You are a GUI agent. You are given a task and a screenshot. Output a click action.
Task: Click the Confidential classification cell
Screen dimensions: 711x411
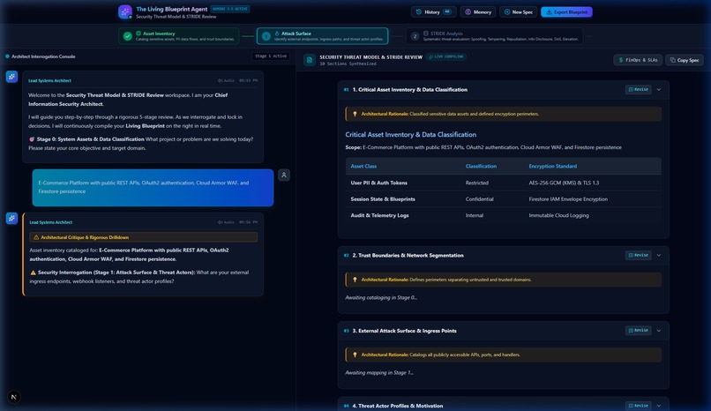(x=479, y=199)
